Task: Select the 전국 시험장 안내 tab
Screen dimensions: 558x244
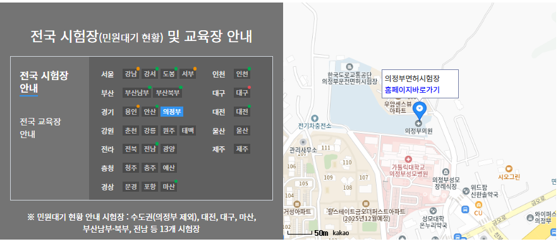Action: tap(44, 81)
